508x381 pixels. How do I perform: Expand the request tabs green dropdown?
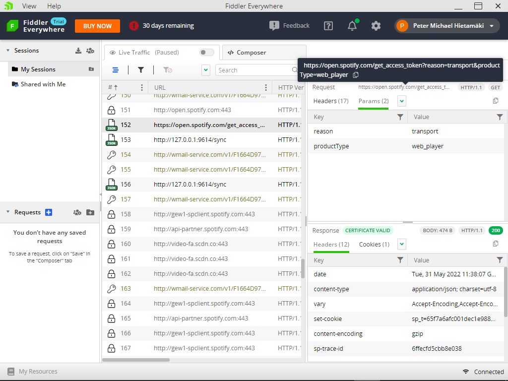(x=402, y=101)
